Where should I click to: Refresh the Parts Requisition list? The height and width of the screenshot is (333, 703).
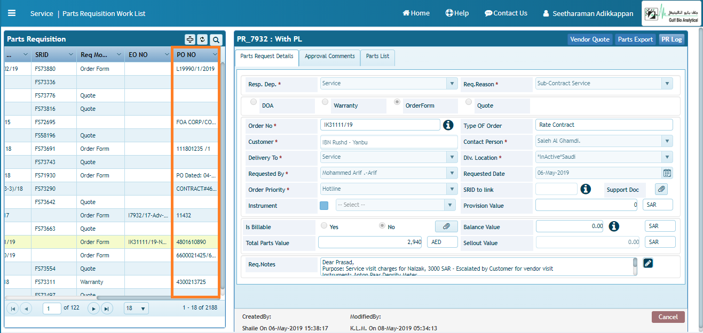click(x=202, y=39)
